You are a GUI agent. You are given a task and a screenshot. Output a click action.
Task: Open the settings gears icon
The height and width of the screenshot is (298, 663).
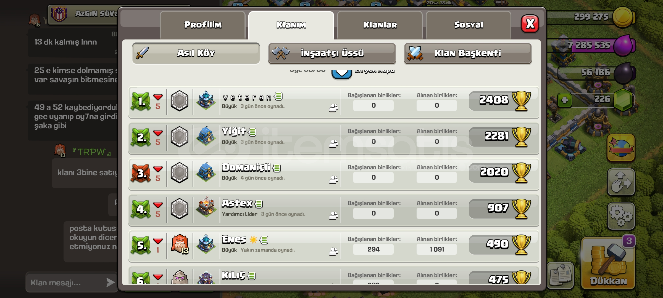621,216
